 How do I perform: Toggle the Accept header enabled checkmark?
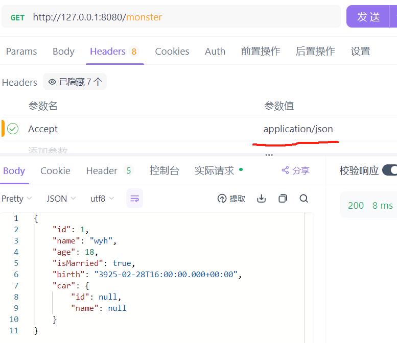[13, 129]
